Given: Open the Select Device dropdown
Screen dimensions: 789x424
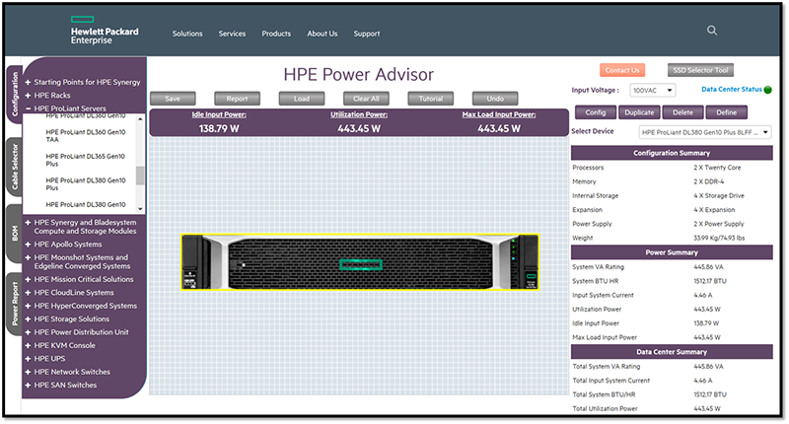Looking at the screenshot, I should [x=705, y=132].
